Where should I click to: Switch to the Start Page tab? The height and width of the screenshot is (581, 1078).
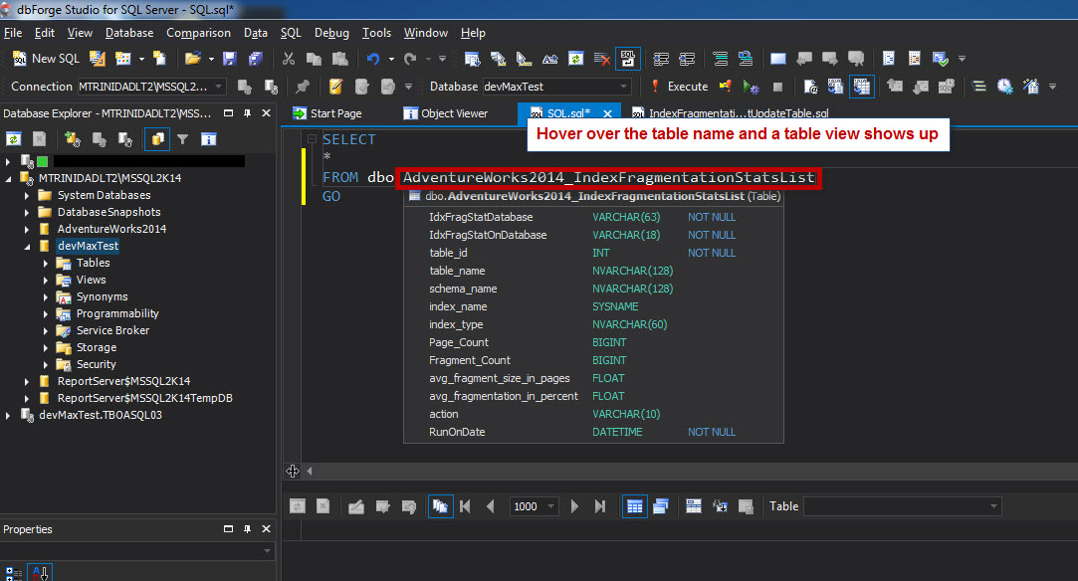327,113
